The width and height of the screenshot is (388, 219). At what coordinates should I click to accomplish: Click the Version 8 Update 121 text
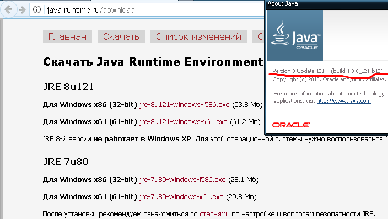[x=298, y=71]
